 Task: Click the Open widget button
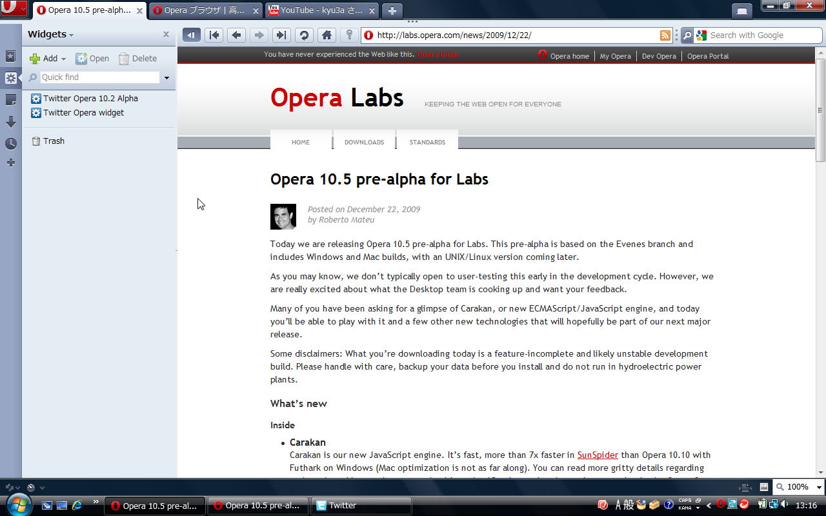tap(92, 59)
